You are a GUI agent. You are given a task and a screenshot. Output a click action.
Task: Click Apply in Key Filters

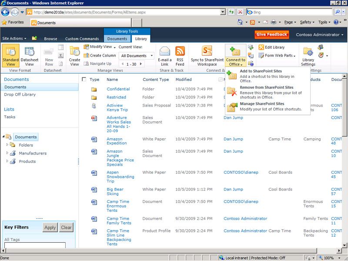coord(50,228)
